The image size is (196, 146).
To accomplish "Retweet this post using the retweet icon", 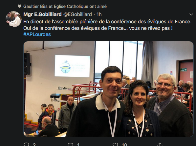I will (x=71, y=145).
